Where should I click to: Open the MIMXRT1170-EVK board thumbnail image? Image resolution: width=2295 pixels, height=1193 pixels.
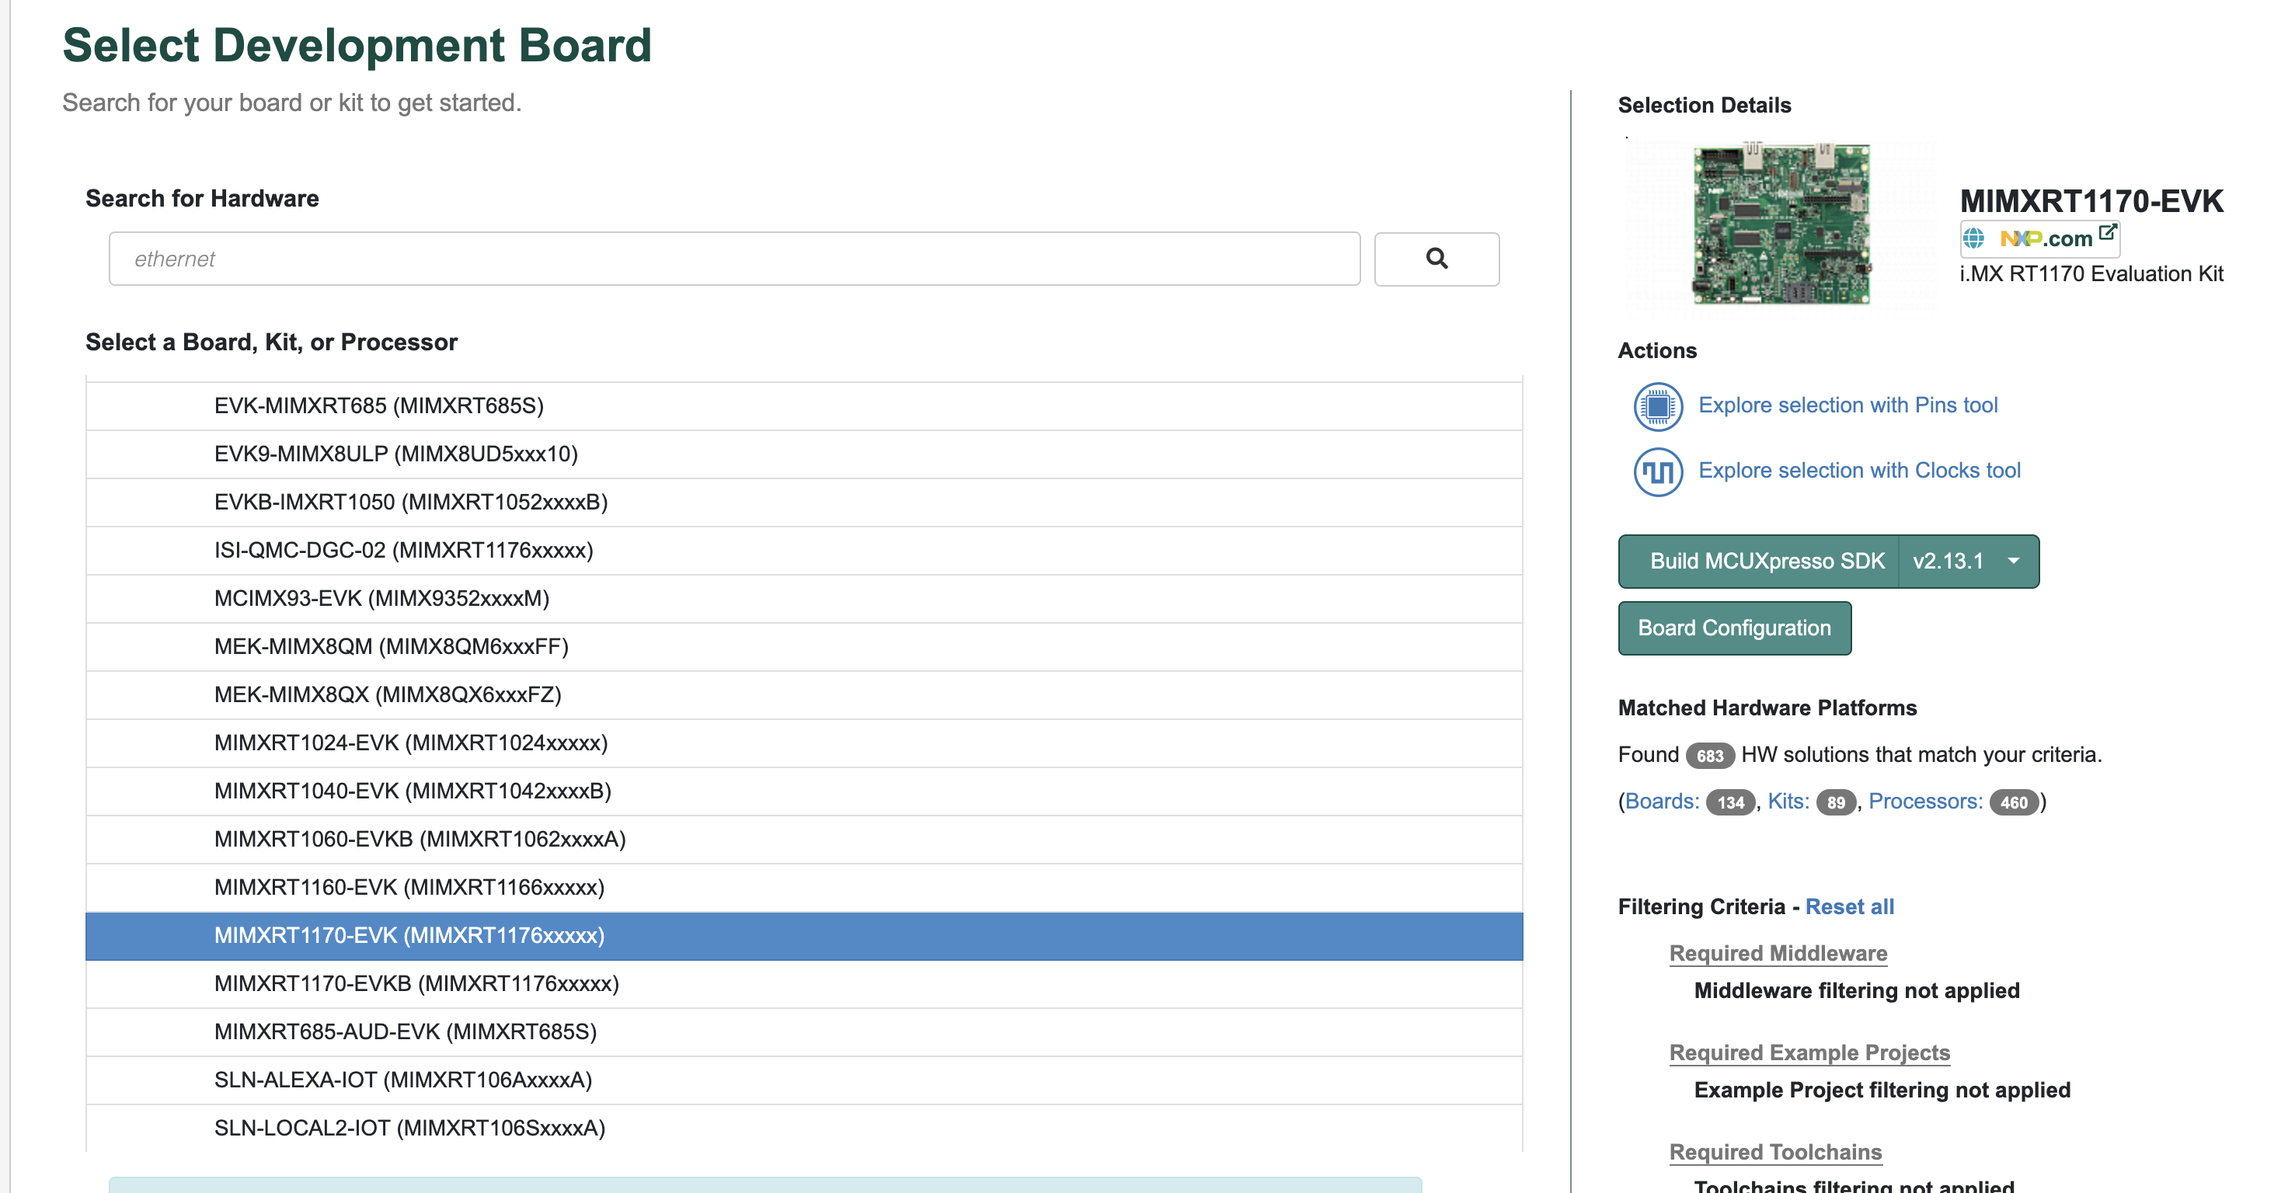[x=1780, y=225]
